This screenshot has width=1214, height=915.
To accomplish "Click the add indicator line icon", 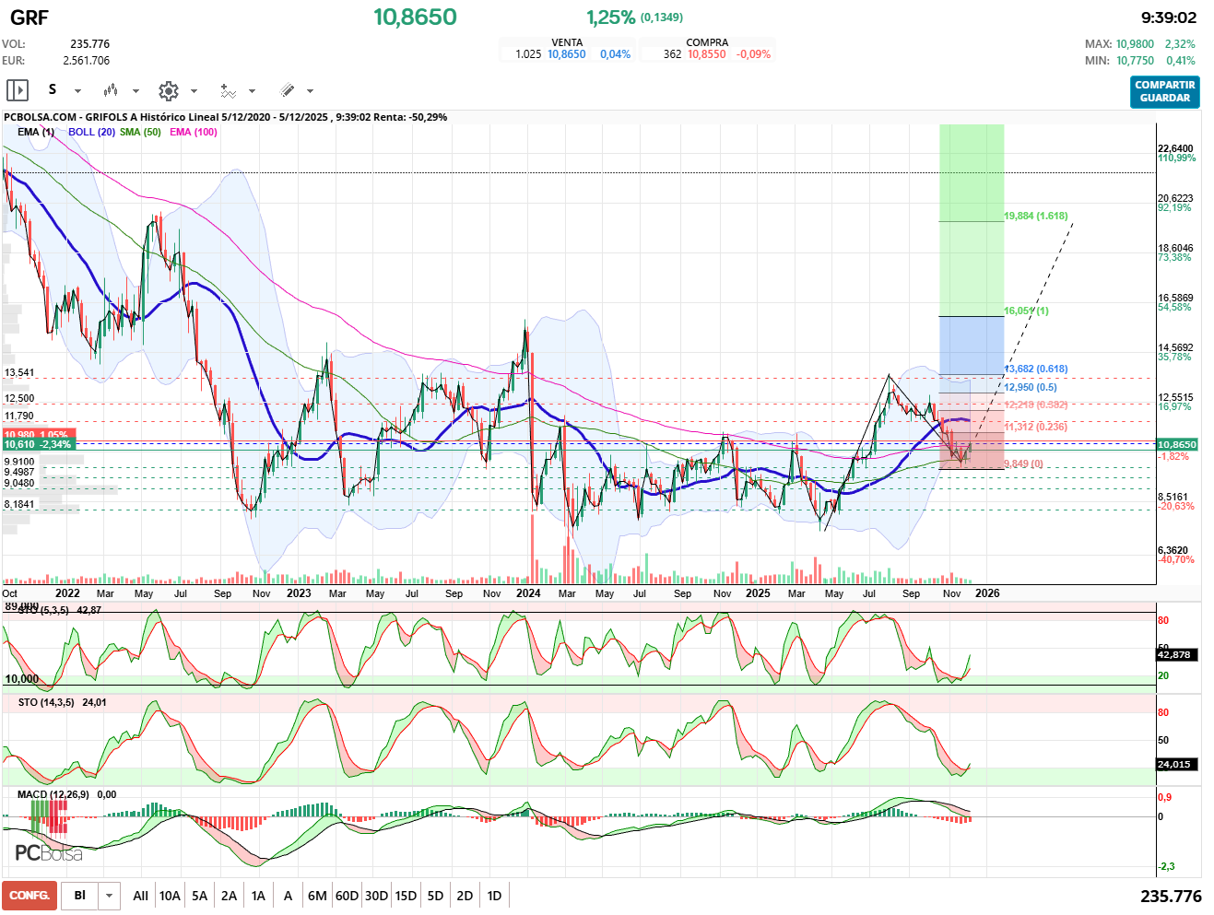I will tap(228, 90).
